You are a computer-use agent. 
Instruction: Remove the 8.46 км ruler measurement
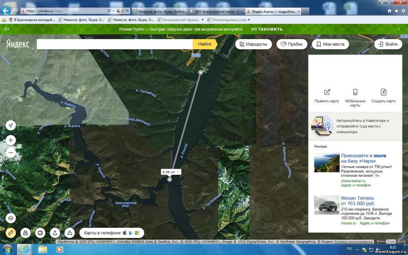(178, 172)
